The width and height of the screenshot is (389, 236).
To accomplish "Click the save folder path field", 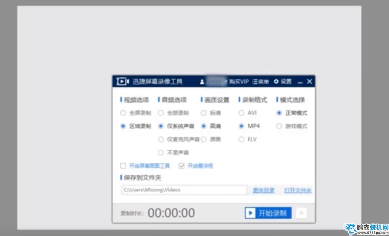I will coord(184,190).
